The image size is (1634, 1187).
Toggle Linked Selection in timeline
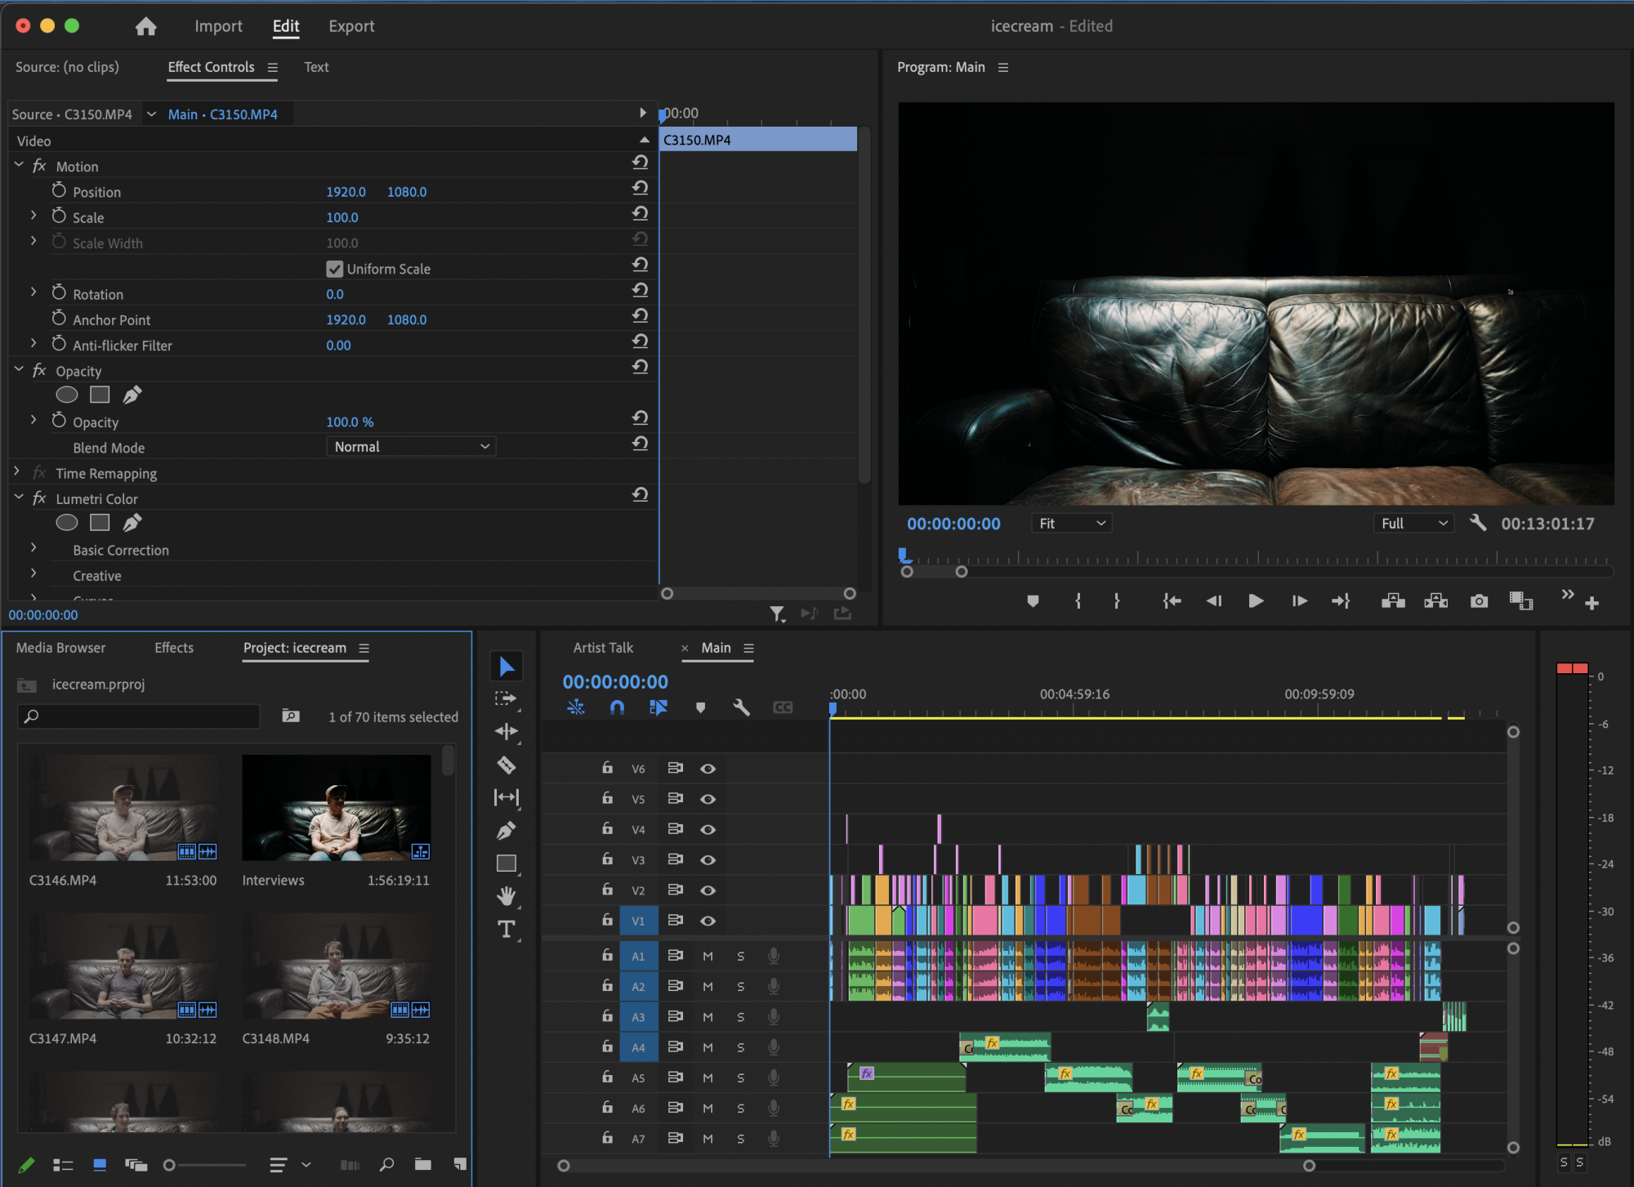click(x=659, y=707)
